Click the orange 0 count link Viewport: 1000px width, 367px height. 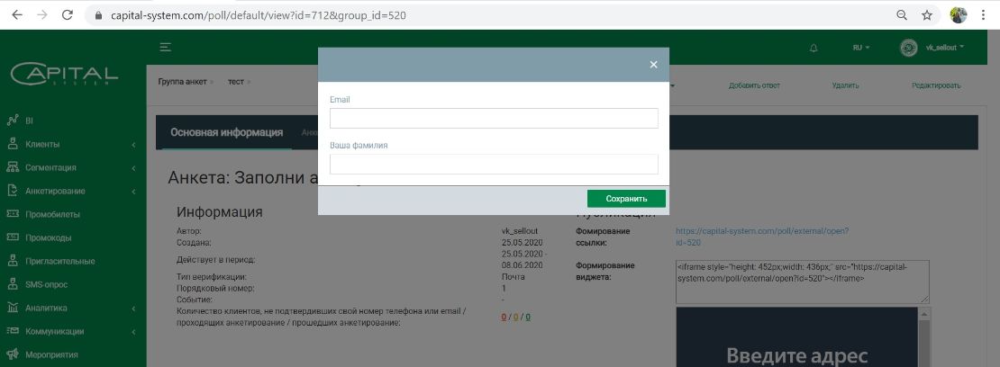pyautogui.click(x=516, y=317)
